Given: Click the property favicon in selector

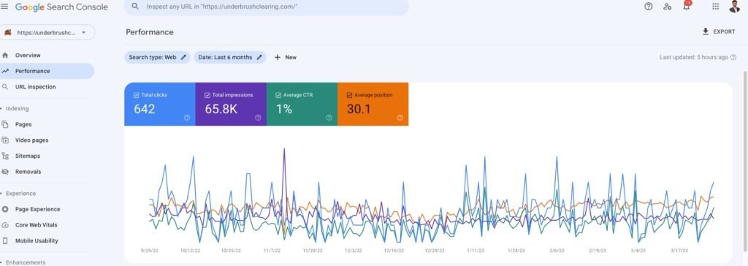Looking at the screenshot, I should 7,32.
